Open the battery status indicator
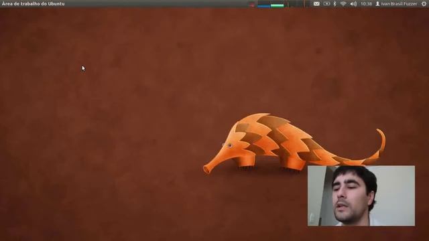Image resolution: width=429 pixels, height=241 pixels. tap(326, 4)
